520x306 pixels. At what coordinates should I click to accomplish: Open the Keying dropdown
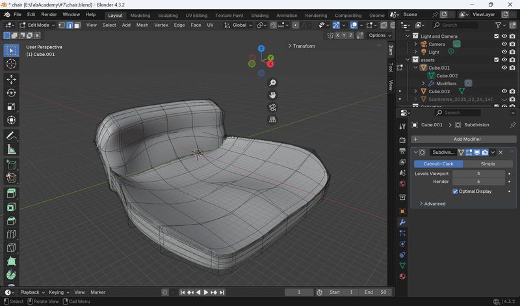[58, 292]
